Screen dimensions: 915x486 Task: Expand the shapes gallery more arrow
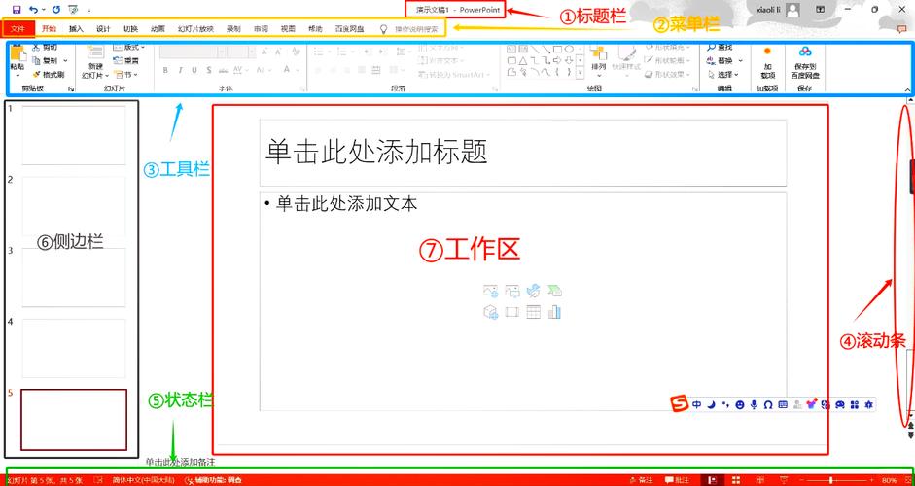pyautogui.click(x=581, y=74)
